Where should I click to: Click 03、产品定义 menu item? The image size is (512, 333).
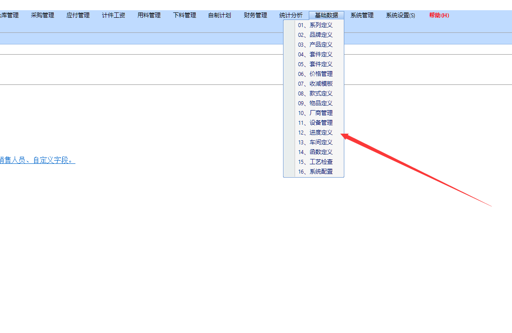pyautogui.click(x=315, y=44)
